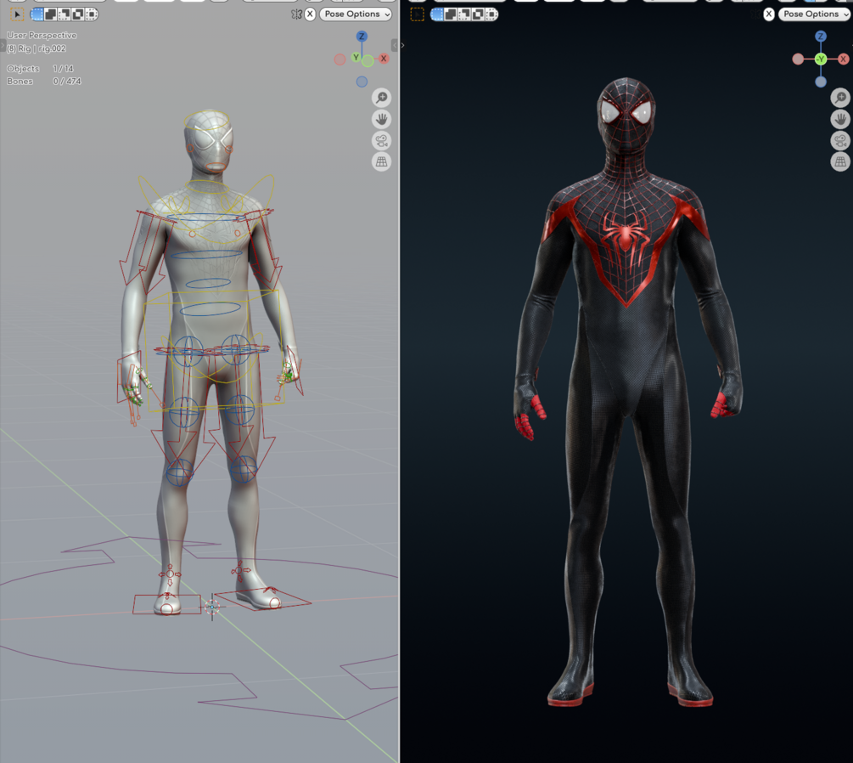Open Pose Options dropdown in left viewport
The width and height of the screenshot is (853, 763).
(x=356, y=14)
